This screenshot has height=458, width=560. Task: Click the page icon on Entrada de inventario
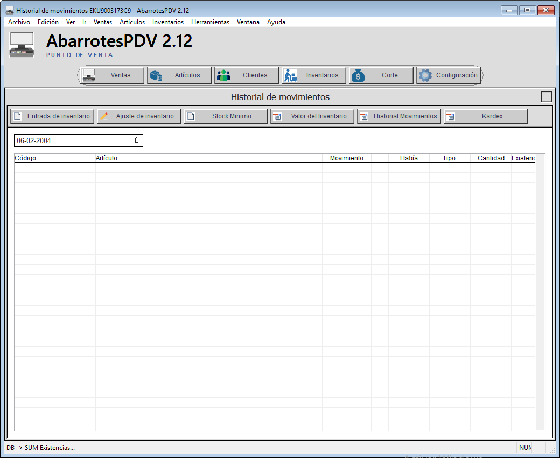click(x=17, y=116)
